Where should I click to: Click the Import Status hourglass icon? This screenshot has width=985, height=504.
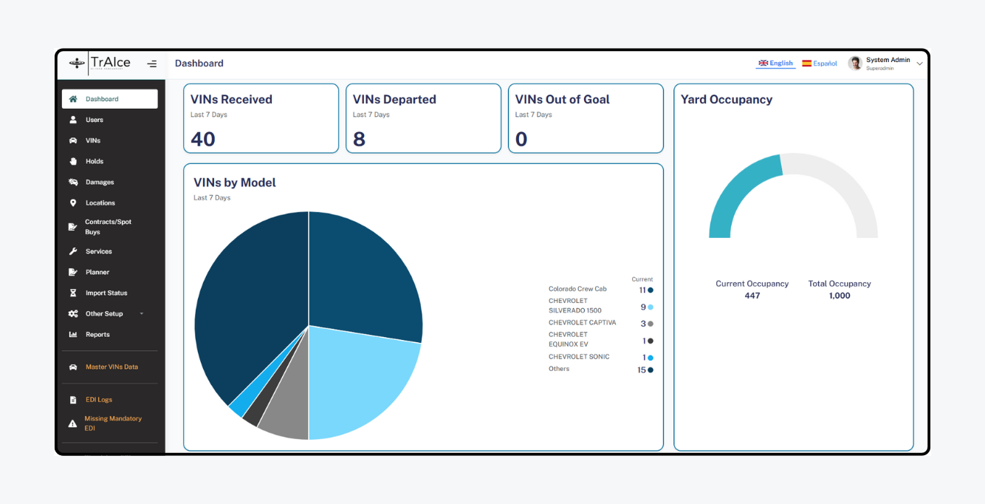pyautogui.click(x=73, y=293)
